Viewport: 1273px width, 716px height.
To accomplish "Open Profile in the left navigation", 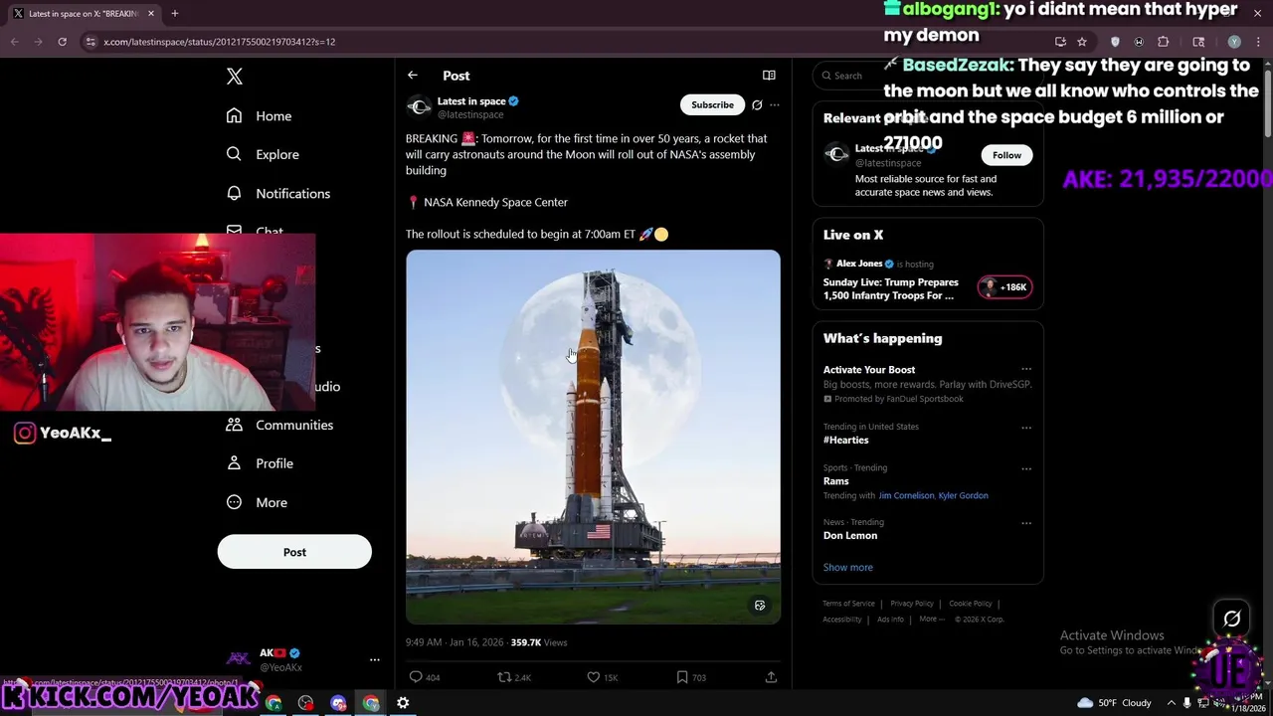I will pyautogui.click(x=260, y=463).
